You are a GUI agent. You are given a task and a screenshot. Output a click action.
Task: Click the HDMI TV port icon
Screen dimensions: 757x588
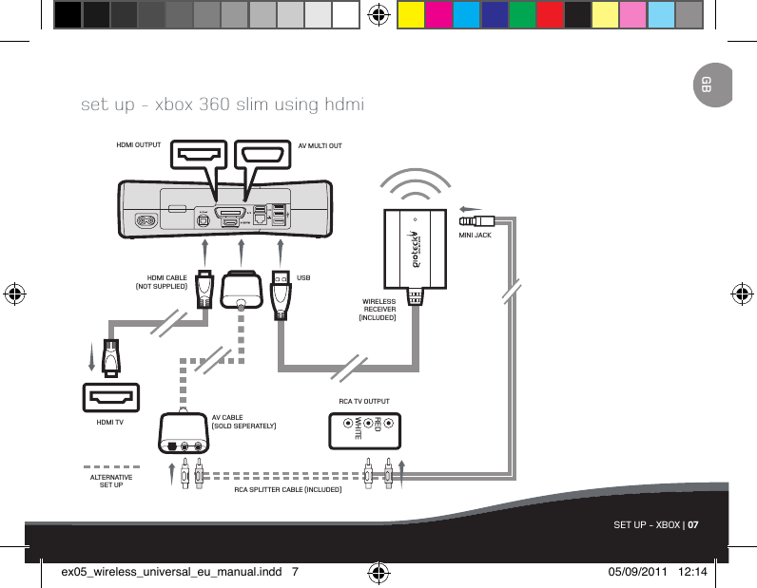[111, 397]
